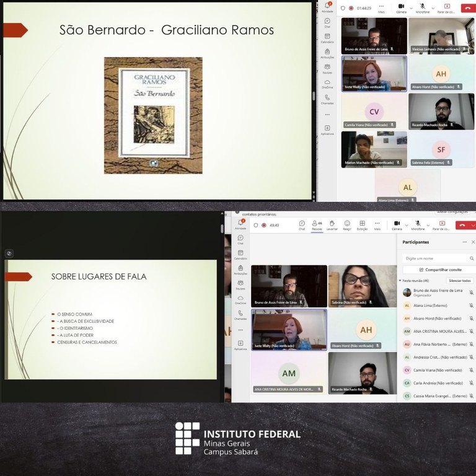The height and width of the screenshot is (476, 476).
Task: Open the Mais menu in the lower toolbar
Action: [377, 224]
